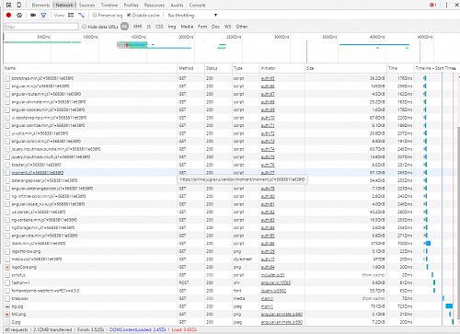Click the waterfall bar for ibank.min.js
The image size is (460, 334).
[428, 244]
